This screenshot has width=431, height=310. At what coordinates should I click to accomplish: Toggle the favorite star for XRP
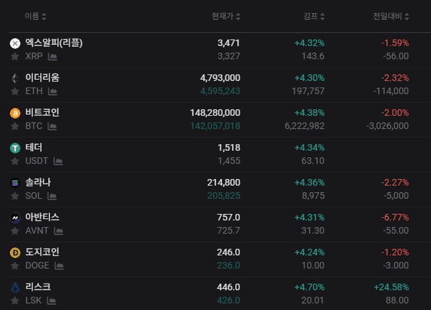point(15,57)
